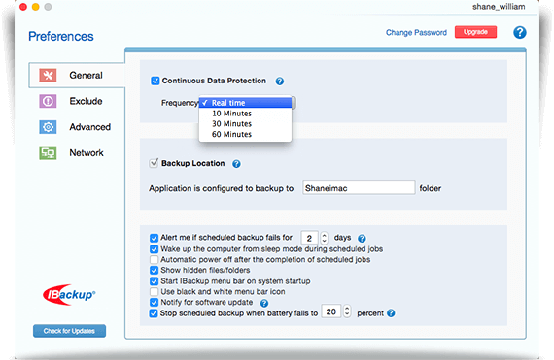Show help for backup failure alert days
Viewport: 554px width, 360px height.
point(362,239)
